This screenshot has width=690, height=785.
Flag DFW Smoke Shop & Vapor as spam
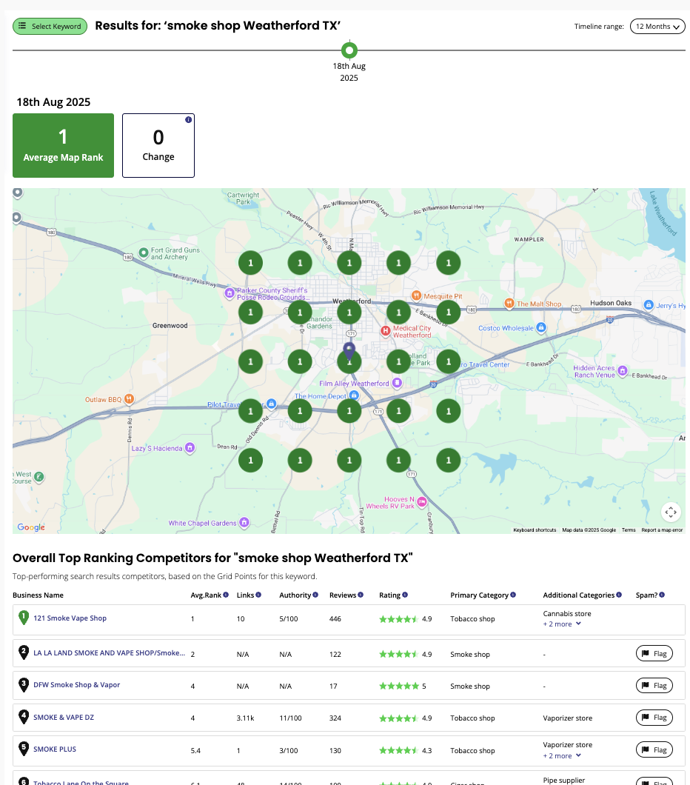pos(654,685)
